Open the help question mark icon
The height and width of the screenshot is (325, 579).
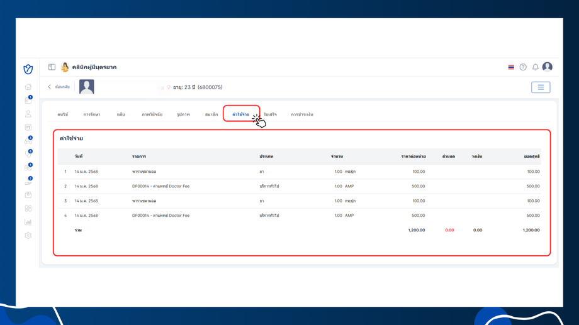[x=523, y=67]
